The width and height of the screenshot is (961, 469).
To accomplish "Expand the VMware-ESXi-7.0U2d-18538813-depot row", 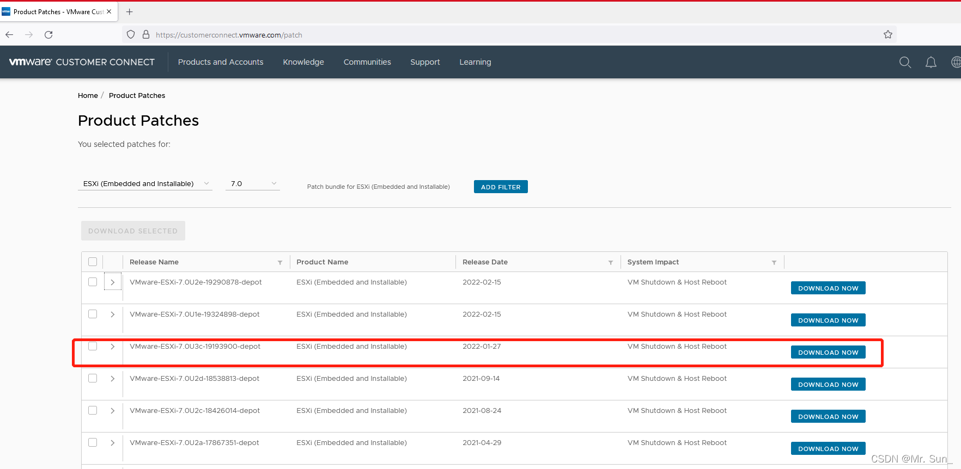I will click(113, 378).
